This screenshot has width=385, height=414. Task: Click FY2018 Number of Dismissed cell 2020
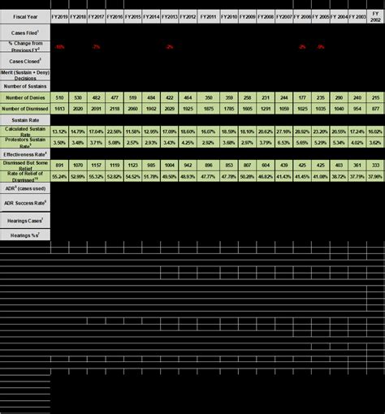coord(78,109)
